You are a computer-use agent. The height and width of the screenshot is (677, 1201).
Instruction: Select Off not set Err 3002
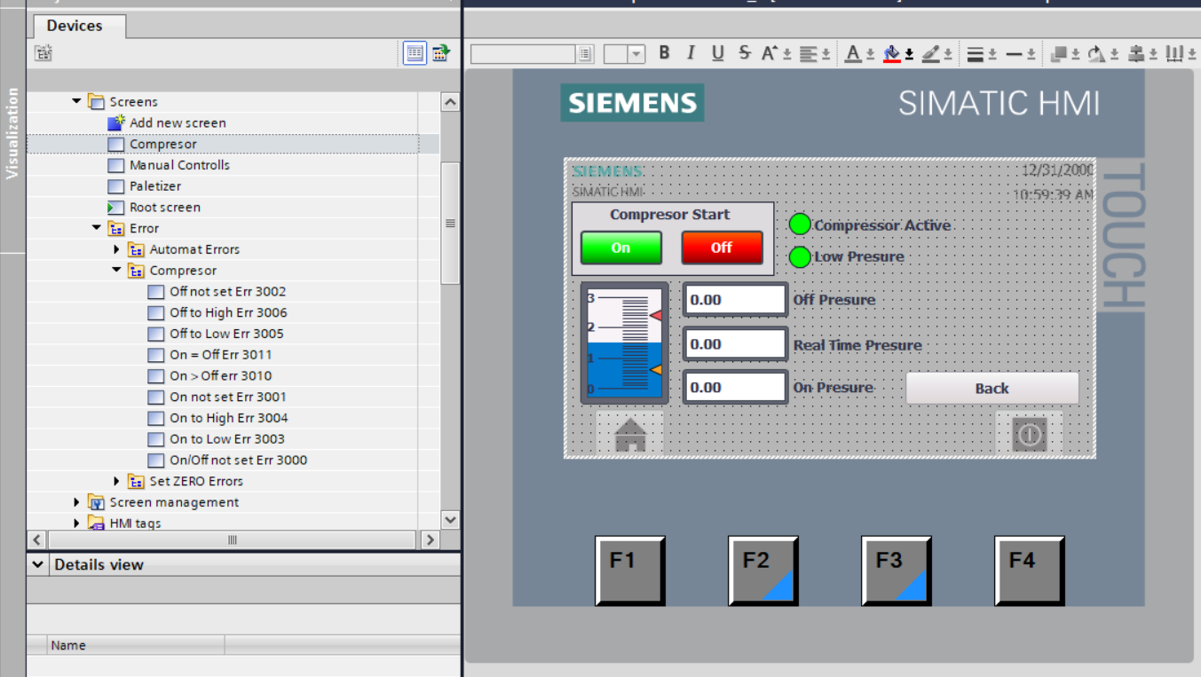(x=228, y=291)
